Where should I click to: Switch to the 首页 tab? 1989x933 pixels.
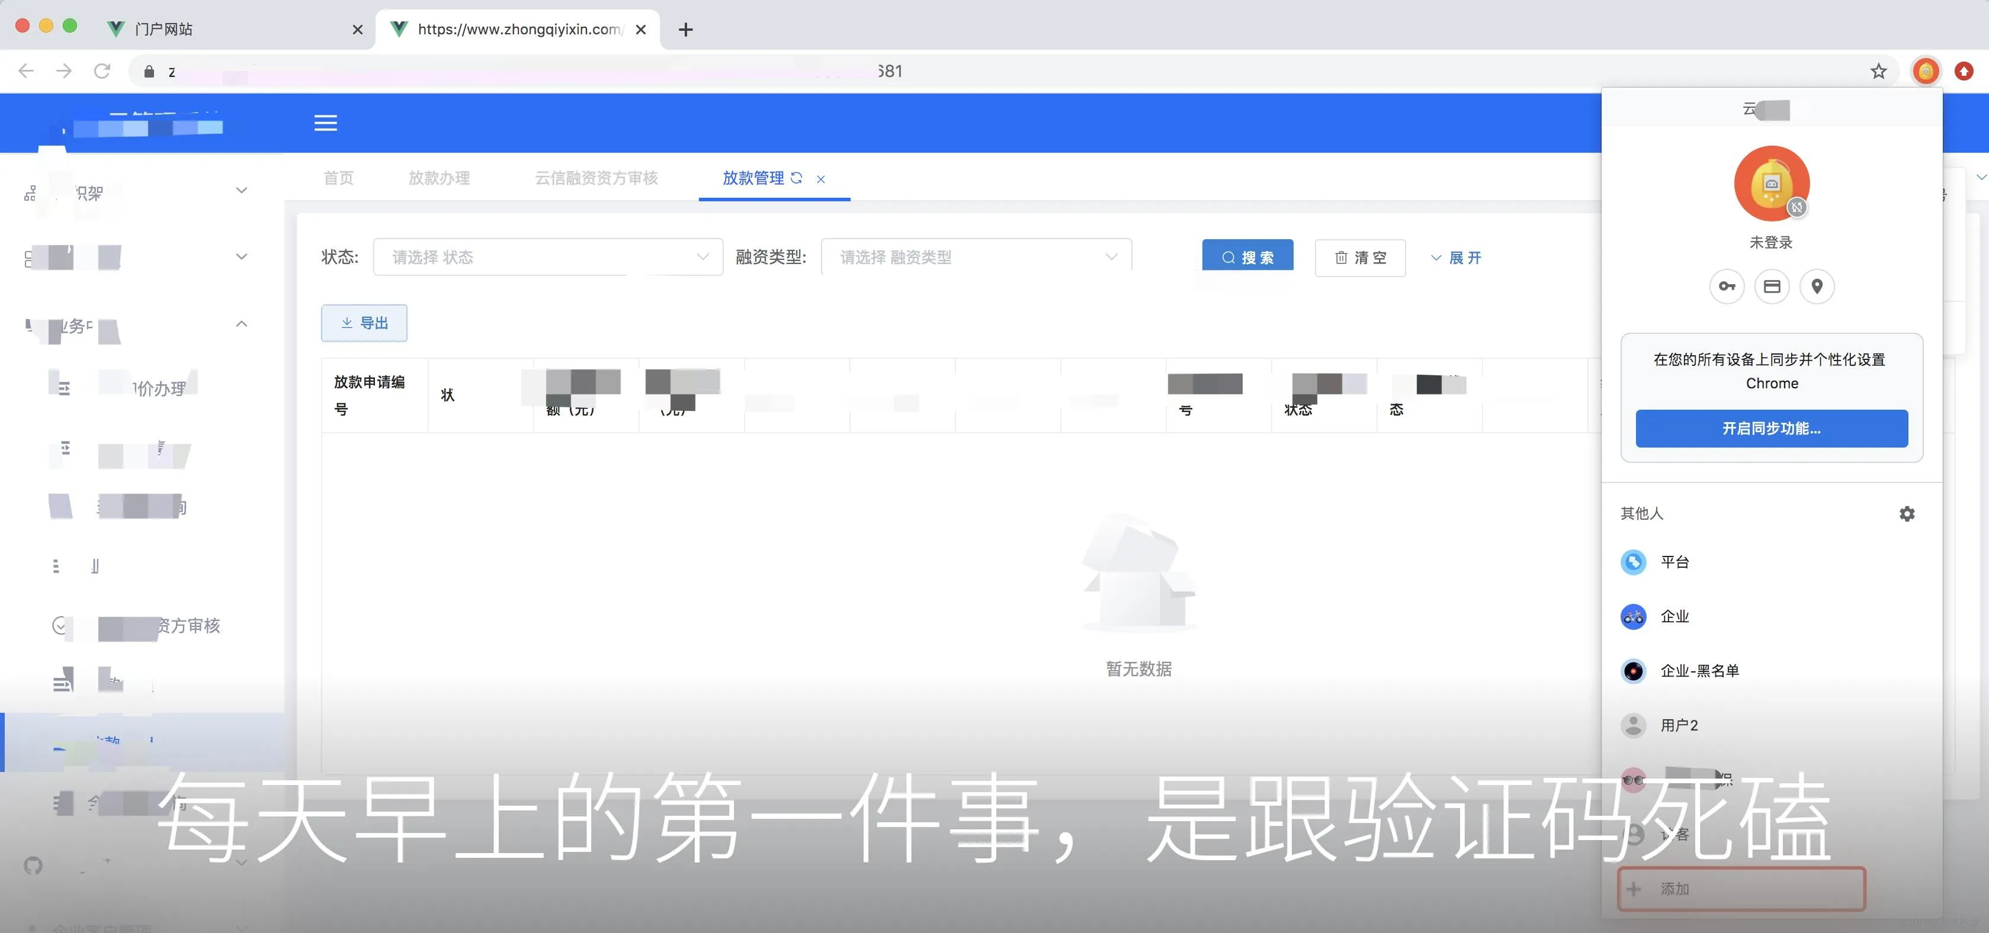click(x=338, y=178)
